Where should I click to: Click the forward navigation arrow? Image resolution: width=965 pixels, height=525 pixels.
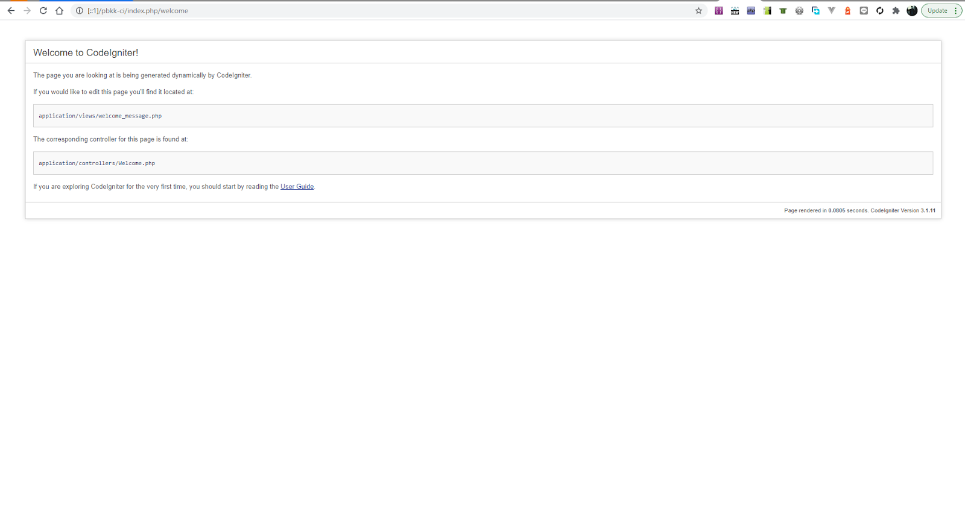coord(27,11)
